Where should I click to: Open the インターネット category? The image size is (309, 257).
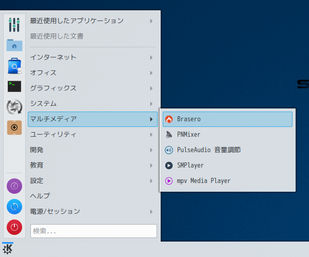[93, 58]
